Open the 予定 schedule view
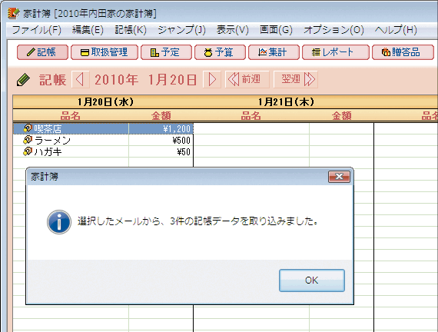This screenshot has height=332, width=438. [x=166, y=52]
